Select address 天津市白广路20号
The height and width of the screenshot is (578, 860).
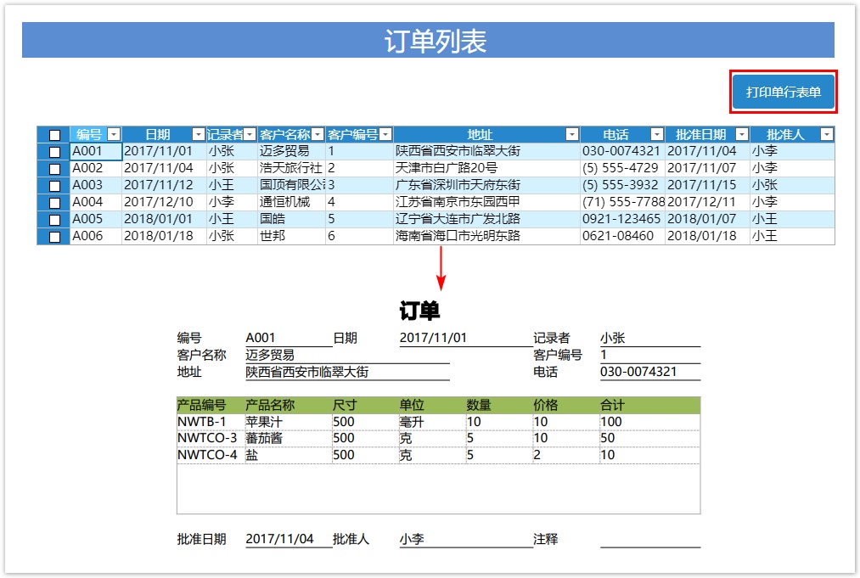point(486,168)
